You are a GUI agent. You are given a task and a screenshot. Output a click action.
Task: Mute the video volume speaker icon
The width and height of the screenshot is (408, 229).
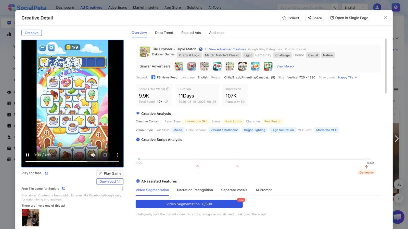pyautogui.click(x=93, y=155)
